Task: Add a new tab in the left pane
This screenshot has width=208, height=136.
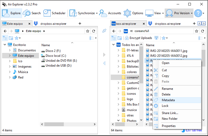Action: (80, 23)
